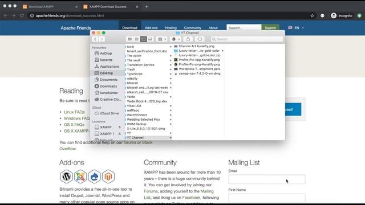The height and width of the screenshot is (205, 365).
Task: Open Linux FAQs link
Action: point(74,112)
